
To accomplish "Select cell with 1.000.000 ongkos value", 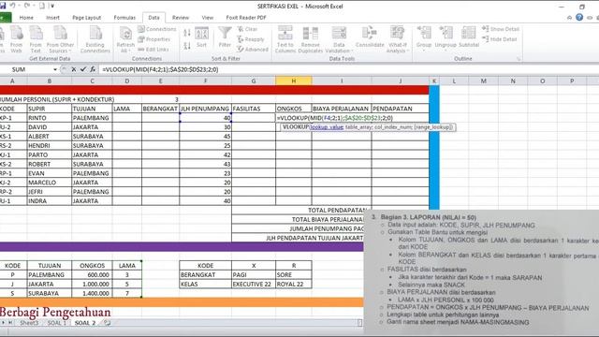I will click(92, 284).
